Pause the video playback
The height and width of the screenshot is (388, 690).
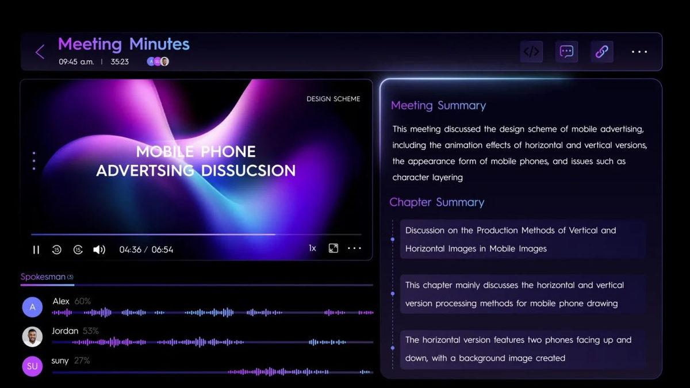click(36, 249)
